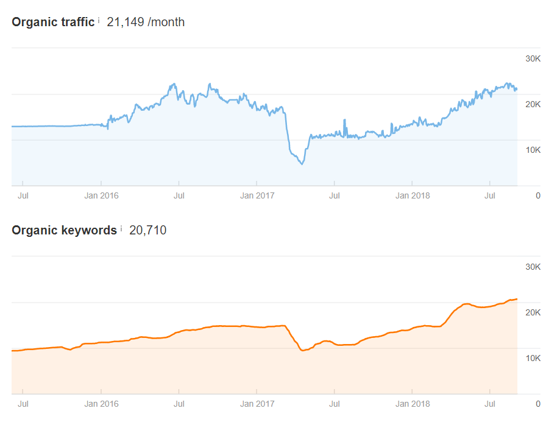The image size is (549, 425).
Task: Click the Organic keywords heading
Action: tap(65, 230)
